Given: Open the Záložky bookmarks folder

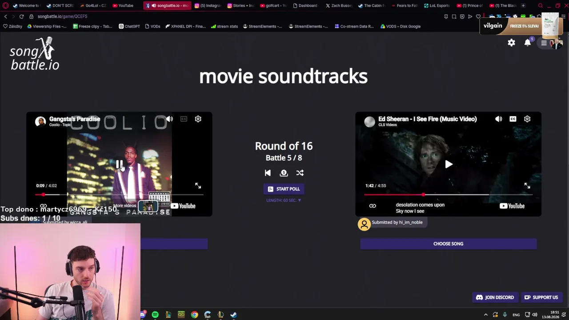Looking at the screenshot, I should [12, 26].
